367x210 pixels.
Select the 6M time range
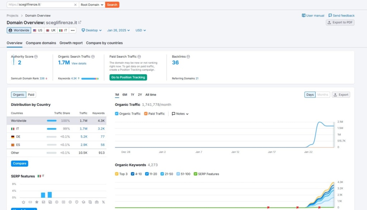(125, 95)
